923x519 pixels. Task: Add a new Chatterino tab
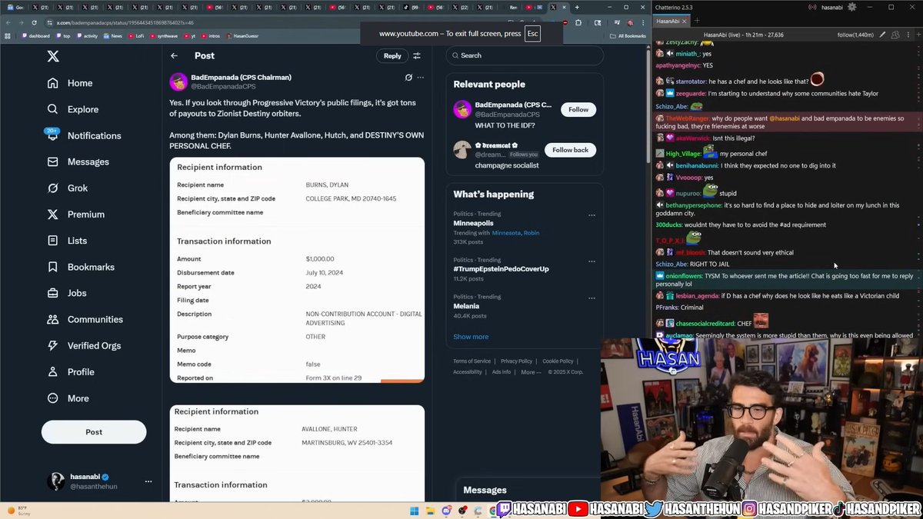pos(697,21)
